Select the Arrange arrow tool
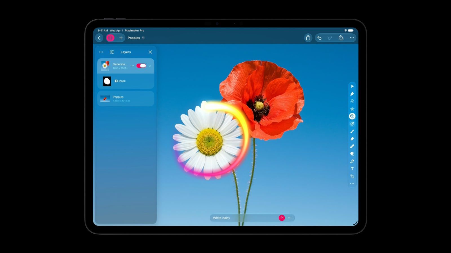The width and height of the screenshot is (451, 253). 352,86
